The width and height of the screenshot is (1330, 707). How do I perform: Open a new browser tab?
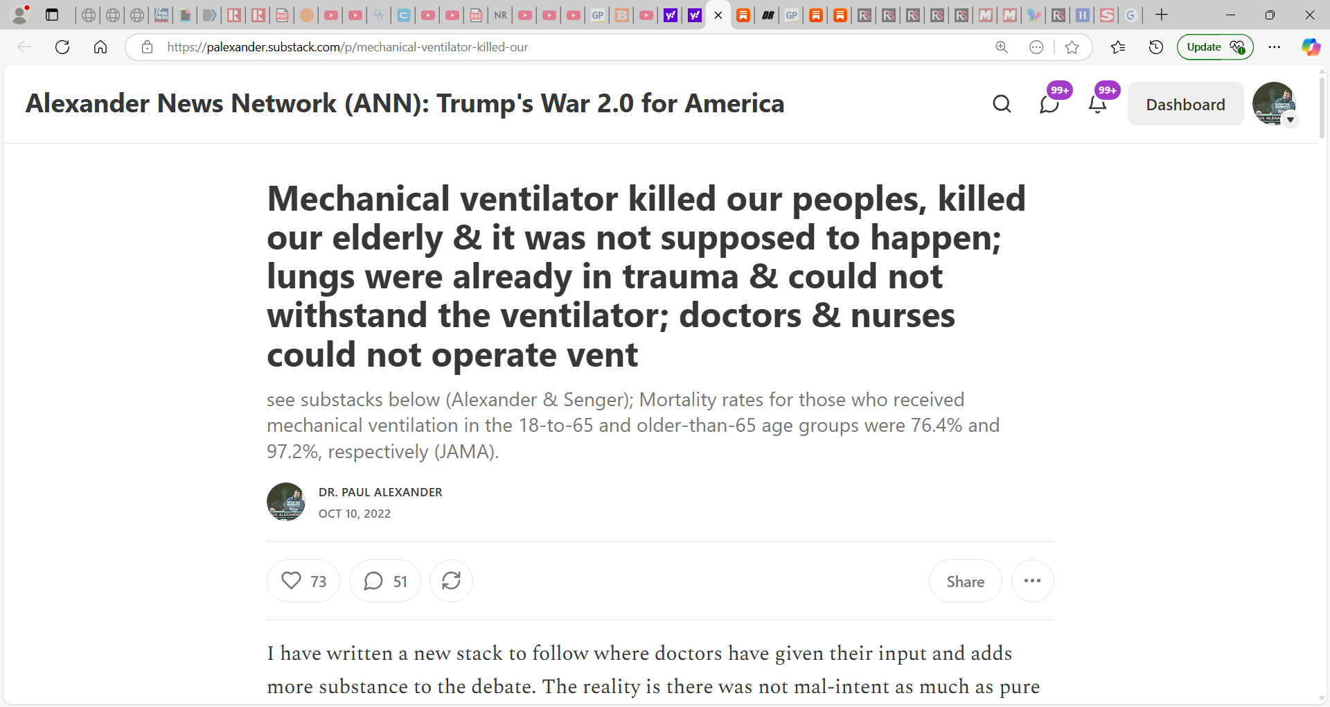tap(1162, 15)
